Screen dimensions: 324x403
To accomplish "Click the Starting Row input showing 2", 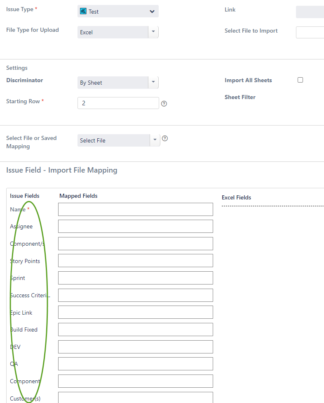I will pyautogui.click(x=118, y=103).
